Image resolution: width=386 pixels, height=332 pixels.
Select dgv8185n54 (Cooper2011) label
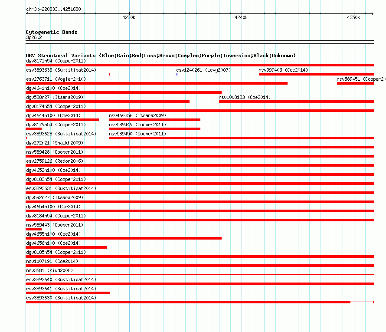(x=56, y=252)
